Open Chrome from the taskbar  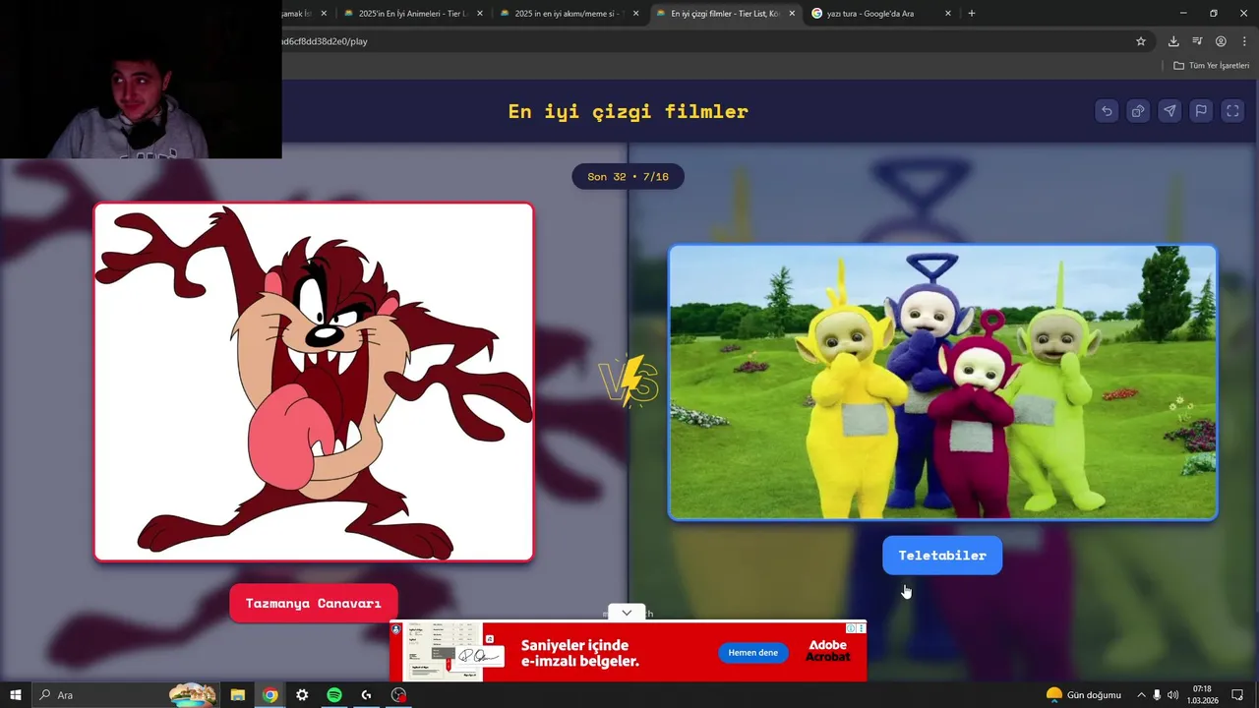pyautogui.click(x=270, y=695)
